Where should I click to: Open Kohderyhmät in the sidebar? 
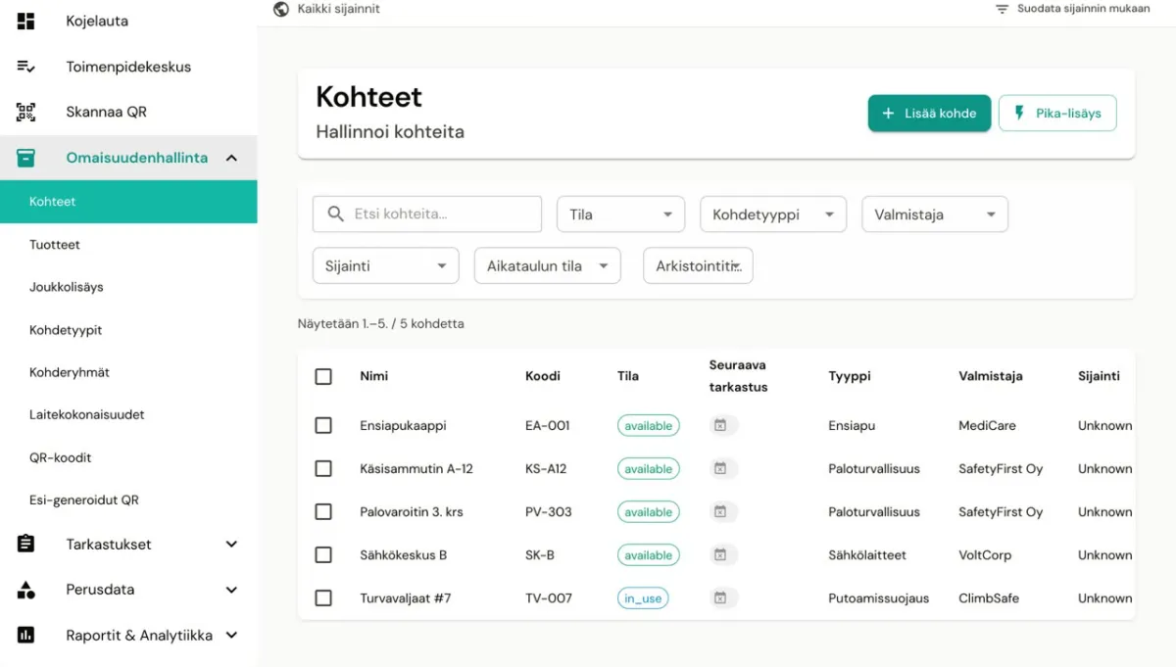(70, 372)
